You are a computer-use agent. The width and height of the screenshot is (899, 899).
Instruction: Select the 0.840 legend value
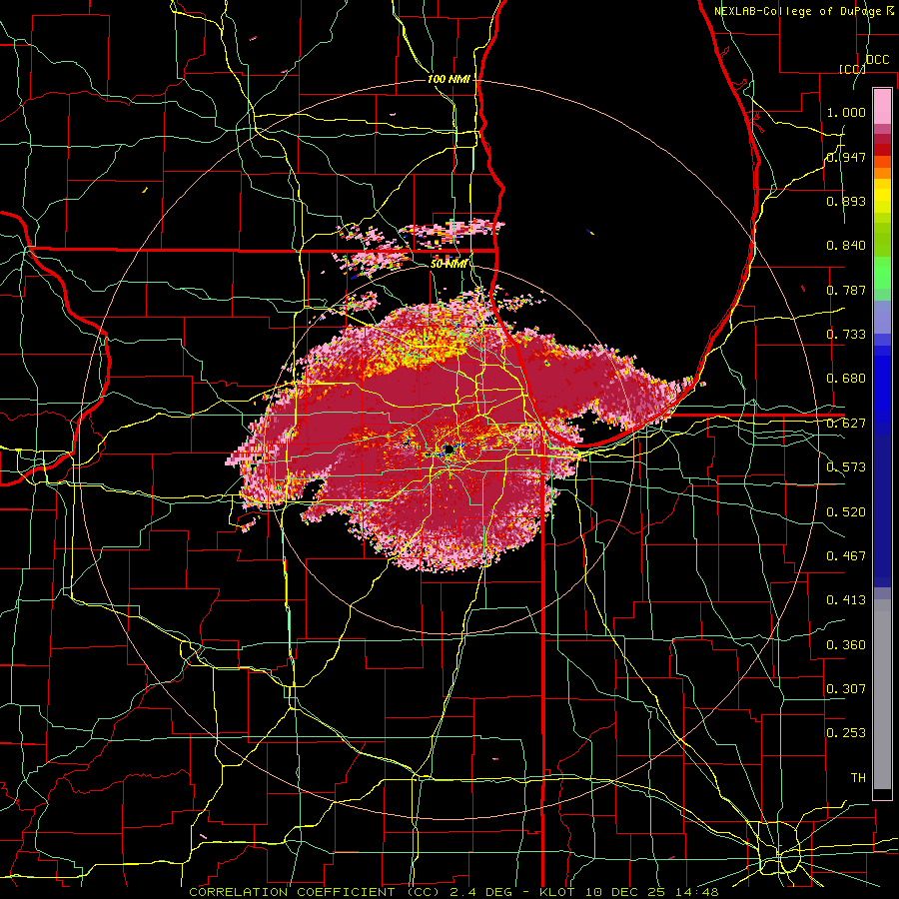[x=846, y=246]
